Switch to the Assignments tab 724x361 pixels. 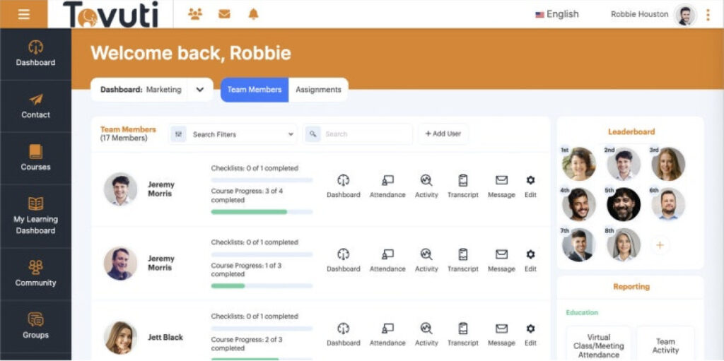[318, 90]
